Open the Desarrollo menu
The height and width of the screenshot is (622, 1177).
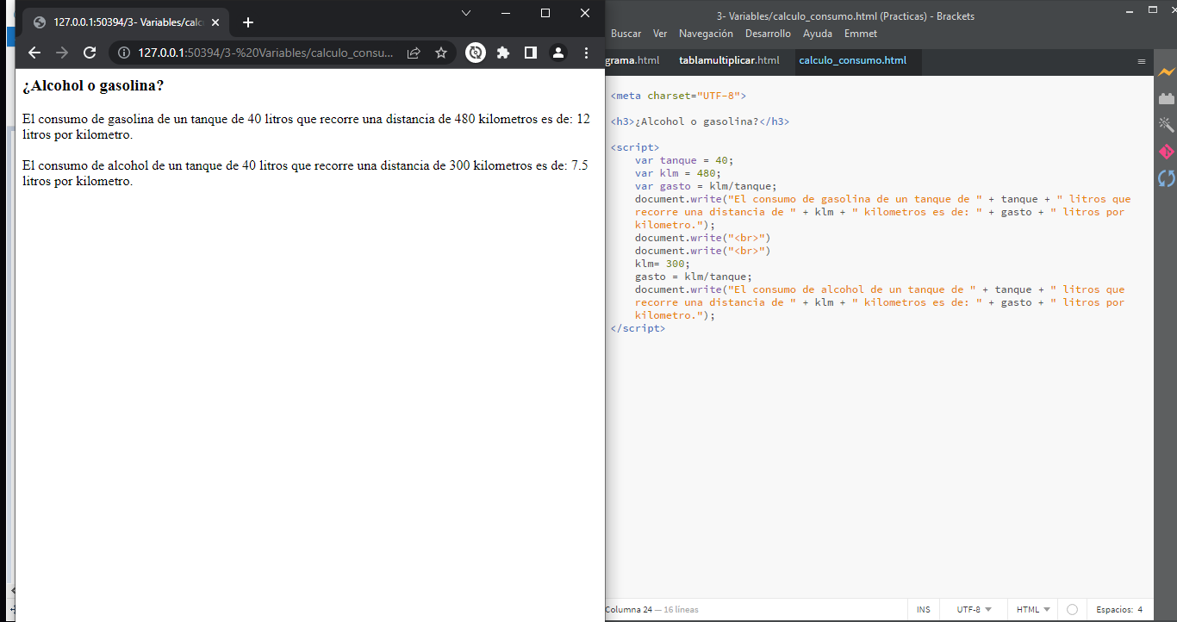tap(768, 34)
